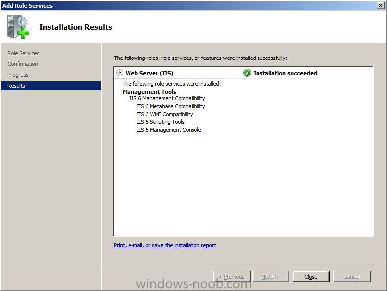The height and width of the screenshot is (291, 387).
Task: Click IIS 6 WMI Compatibility entry
Action: (165, 114)
